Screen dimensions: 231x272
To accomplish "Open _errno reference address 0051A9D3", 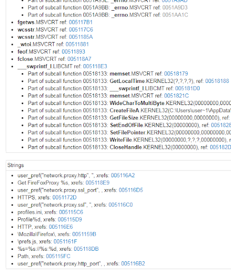I will click(x=175, y=8).
